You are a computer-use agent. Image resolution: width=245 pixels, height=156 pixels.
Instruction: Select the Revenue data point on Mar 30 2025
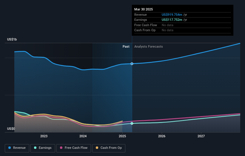(132, 64)
